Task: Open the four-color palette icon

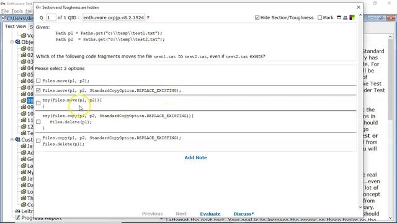Action: 352,17
